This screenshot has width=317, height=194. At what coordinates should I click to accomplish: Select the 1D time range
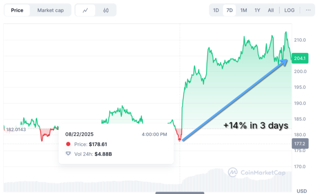click(x=216, y=10)
